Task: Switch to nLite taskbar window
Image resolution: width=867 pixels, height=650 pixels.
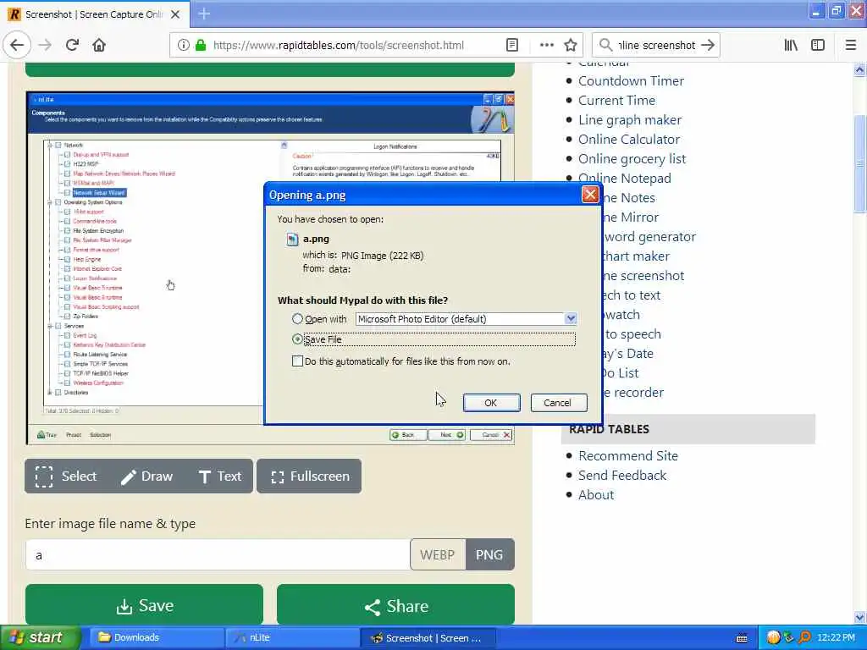Action: point(292,637)
